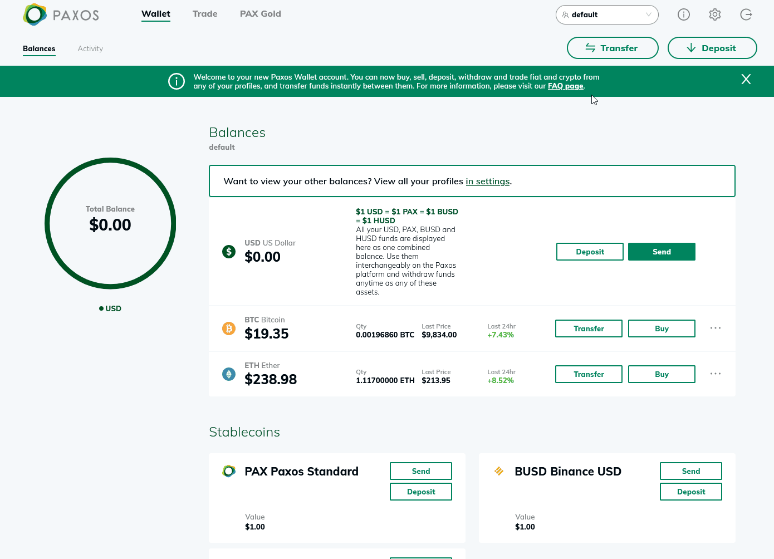Click the green USD dollar icon
774x559 pixels.
229,252
